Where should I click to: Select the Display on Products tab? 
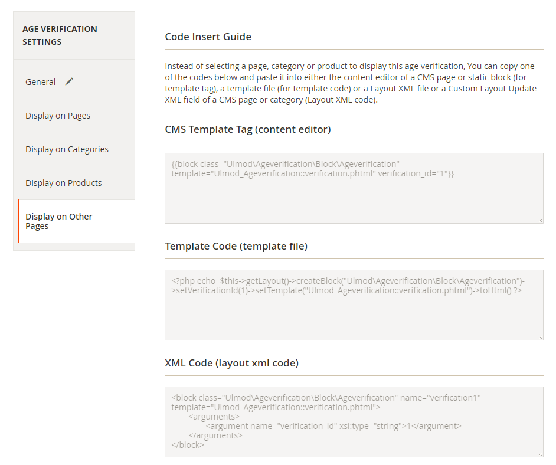(x=64, y=183)
